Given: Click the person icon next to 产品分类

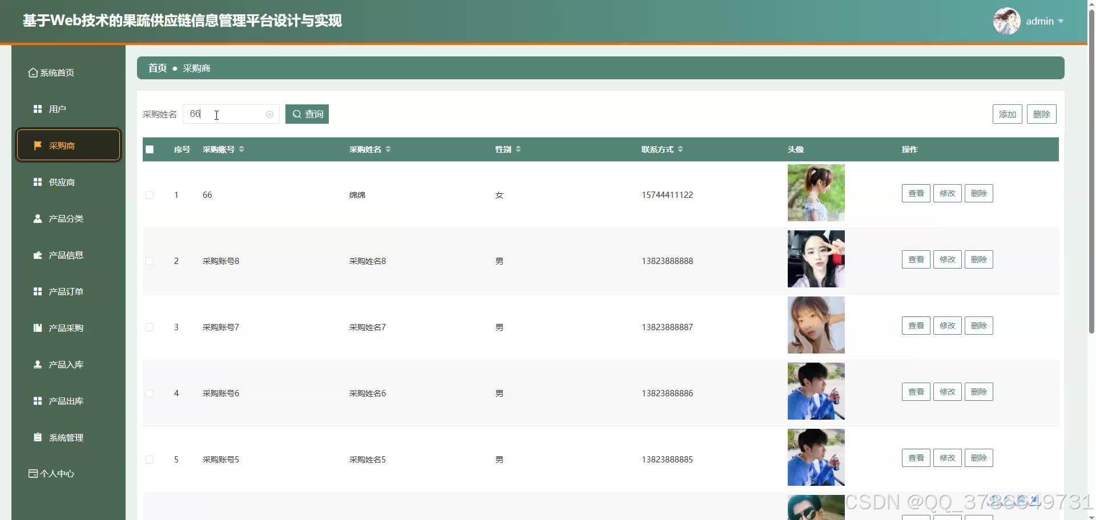Looking at the screenshot, I should point(38,218).
